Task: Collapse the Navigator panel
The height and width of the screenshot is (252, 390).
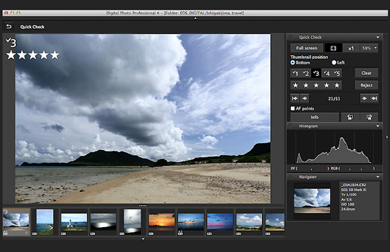Action: pos(378,177)
